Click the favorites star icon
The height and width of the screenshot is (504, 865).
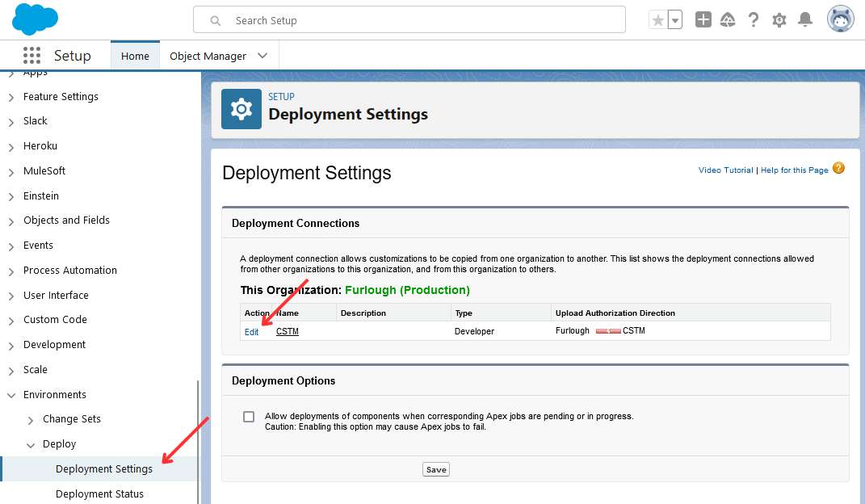(x=657, y=19)
